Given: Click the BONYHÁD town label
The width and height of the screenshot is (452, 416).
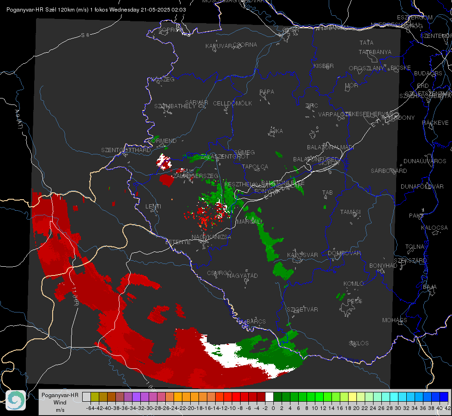Looking at the screenshot, I should [383, 266].
